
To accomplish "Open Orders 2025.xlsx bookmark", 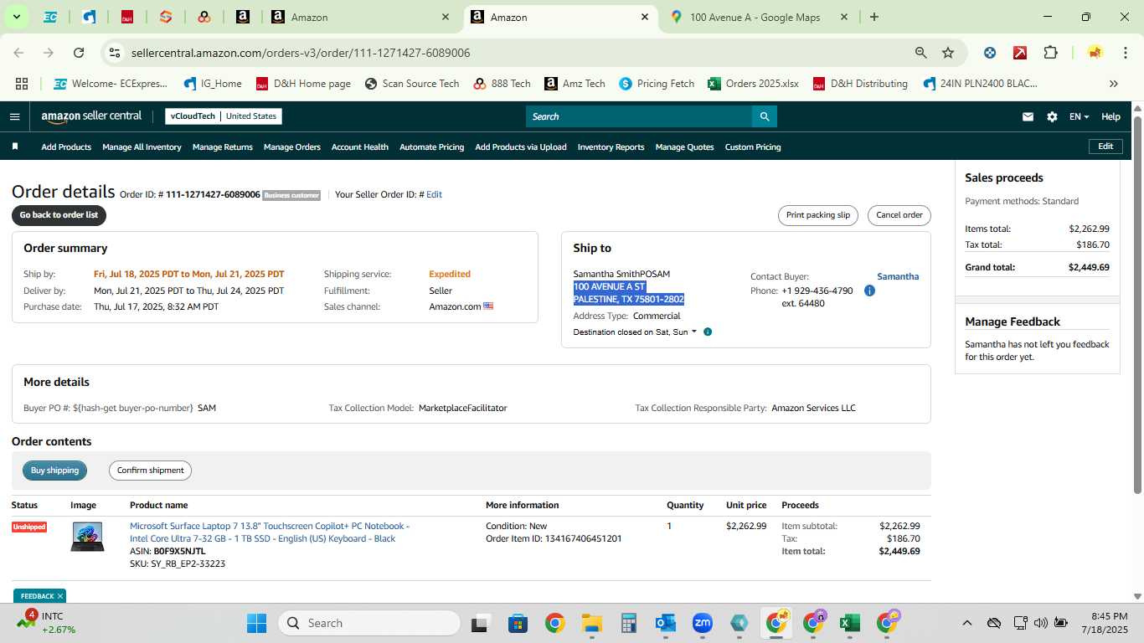I will 753,84.
